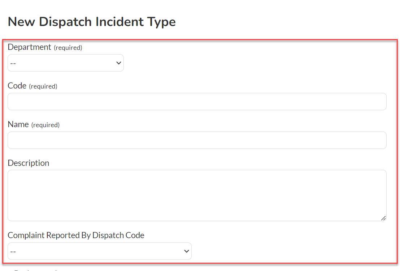Image resolution: width=400 pixels, height=271 pixels.
Task: Open Complaint Reported By Dispatch Code select
Action: 100,251
